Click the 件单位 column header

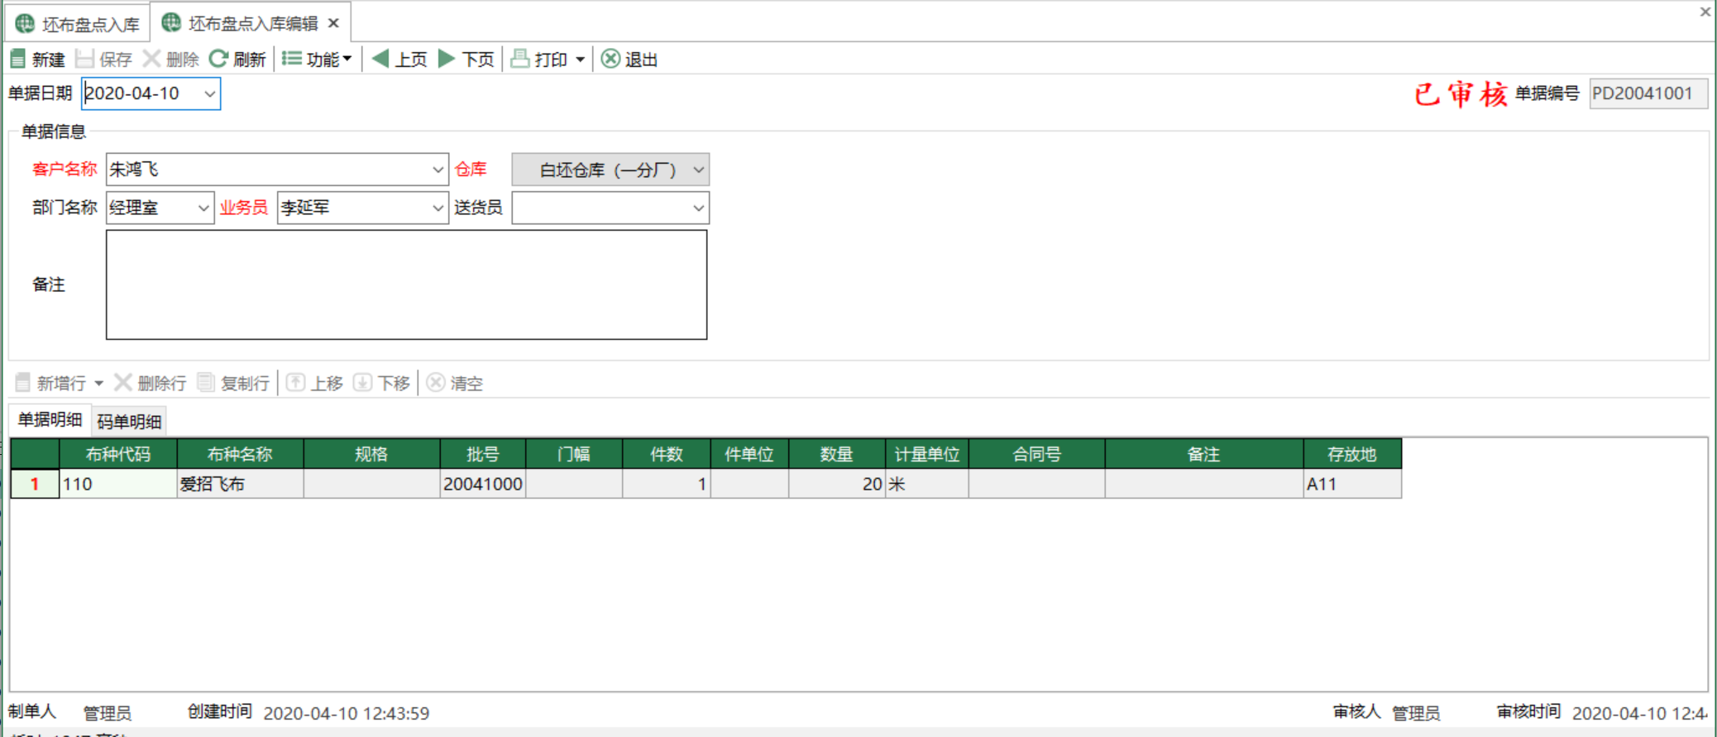tap(749, 454)
